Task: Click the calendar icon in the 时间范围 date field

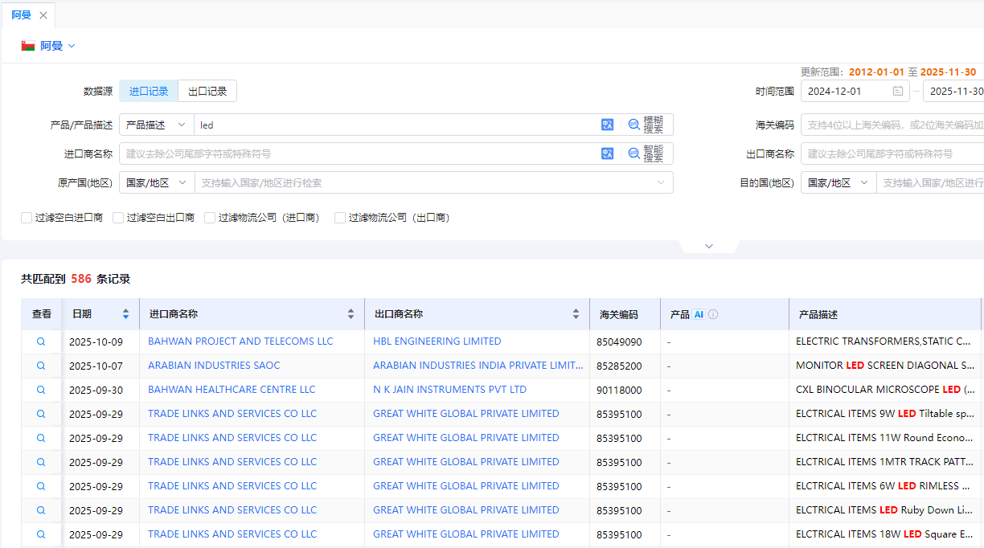Action: [x=897, y=91]
